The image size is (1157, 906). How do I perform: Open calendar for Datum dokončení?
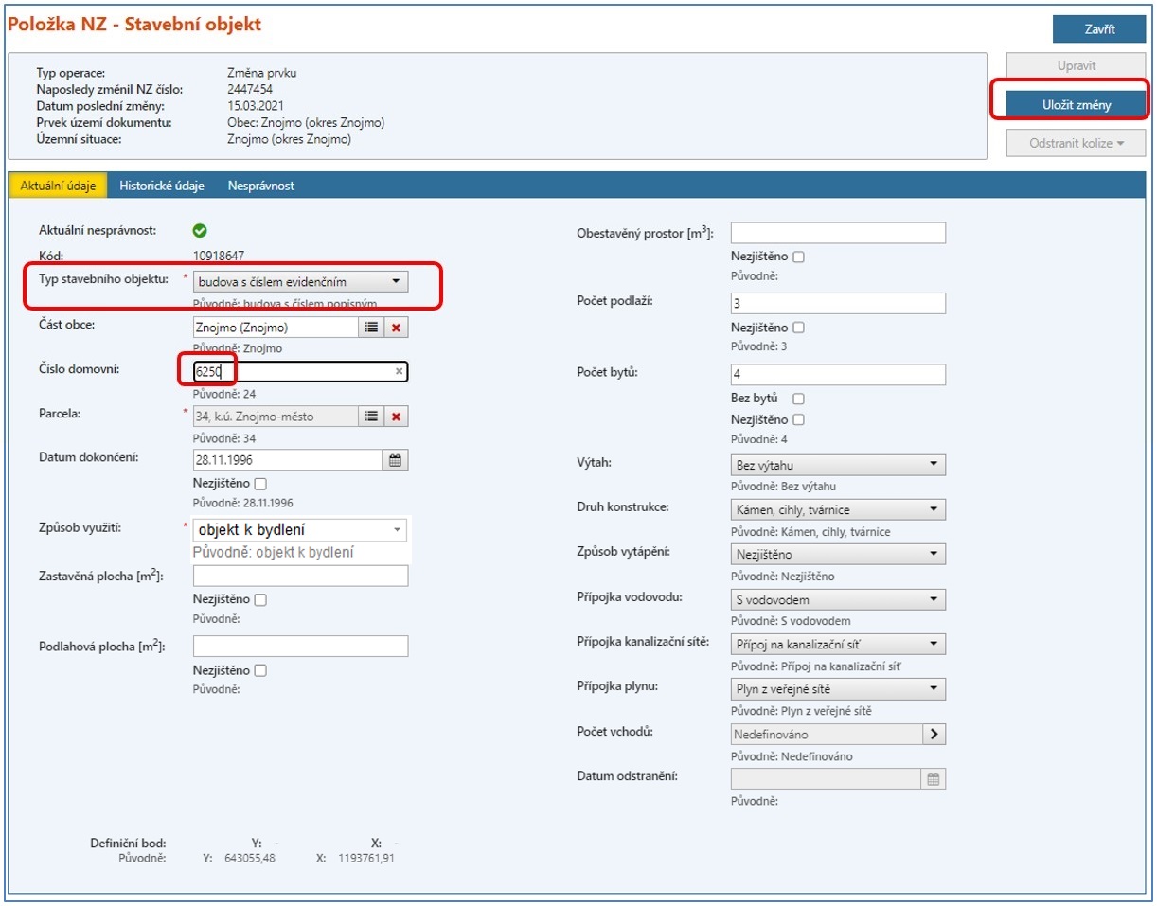[396, 459]
